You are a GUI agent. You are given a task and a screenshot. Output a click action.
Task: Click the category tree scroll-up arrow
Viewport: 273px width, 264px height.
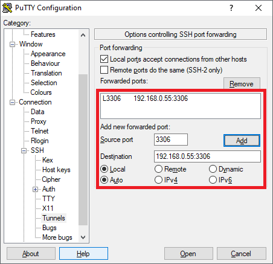83,35
